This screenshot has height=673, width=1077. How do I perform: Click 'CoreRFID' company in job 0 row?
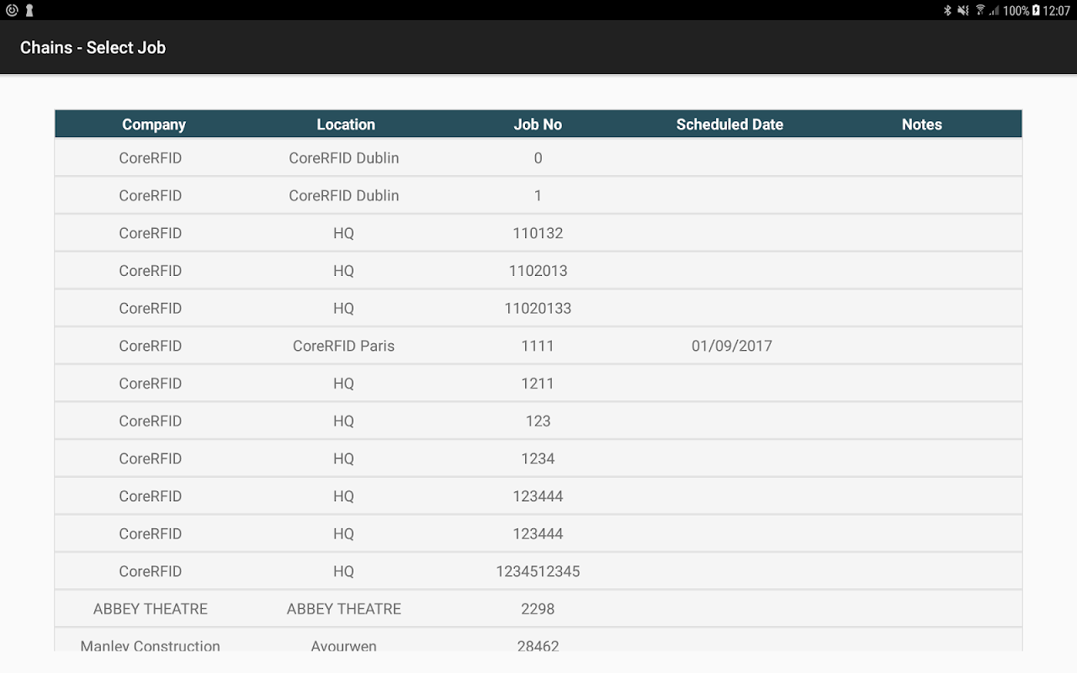[x=151, y=158]
